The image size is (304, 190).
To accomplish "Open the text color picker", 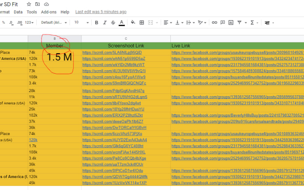I will pyautogui.click(x=122, y=23).
